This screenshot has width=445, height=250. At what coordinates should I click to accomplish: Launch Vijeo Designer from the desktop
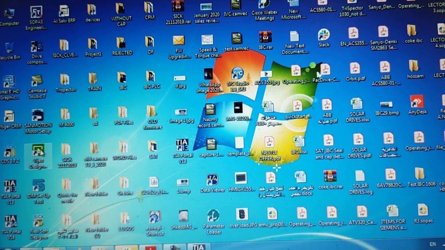click(x=37, y=151)
